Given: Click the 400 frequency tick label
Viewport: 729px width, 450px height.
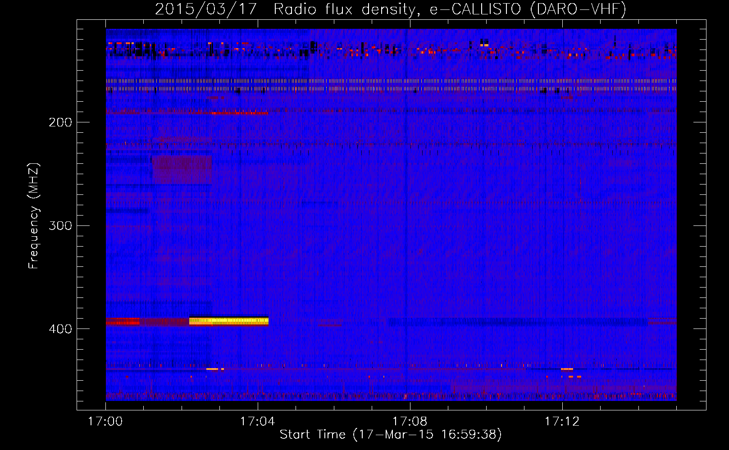Looking at the screenshot, I should 60,329.
